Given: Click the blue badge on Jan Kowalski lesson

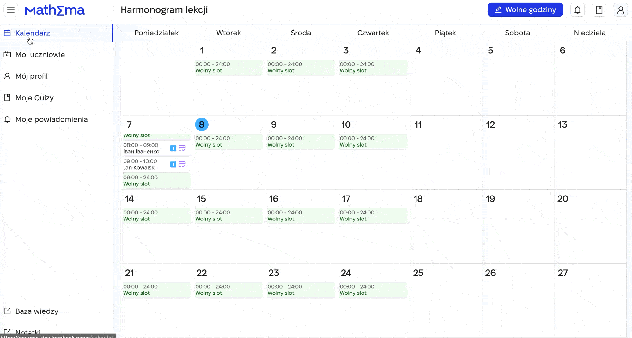Looking at the screenshot, I should (173, 164).
